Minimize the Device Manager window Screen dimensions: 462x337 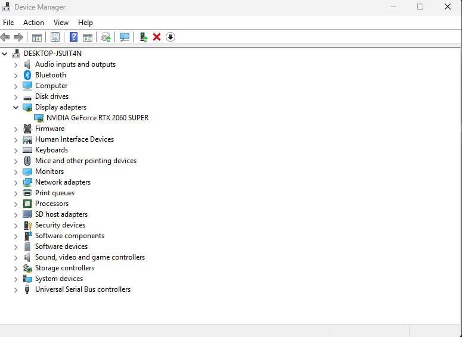click(x=393, y=7)
